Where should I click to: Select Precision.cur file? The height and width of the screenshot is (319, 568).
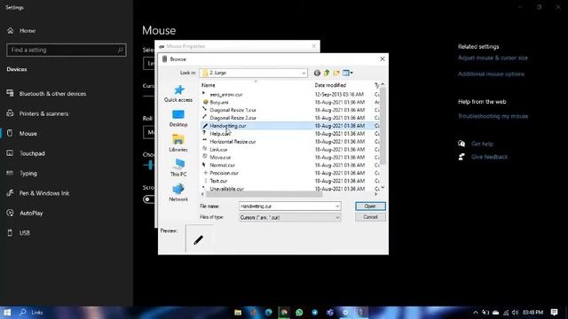pos(224,174)
